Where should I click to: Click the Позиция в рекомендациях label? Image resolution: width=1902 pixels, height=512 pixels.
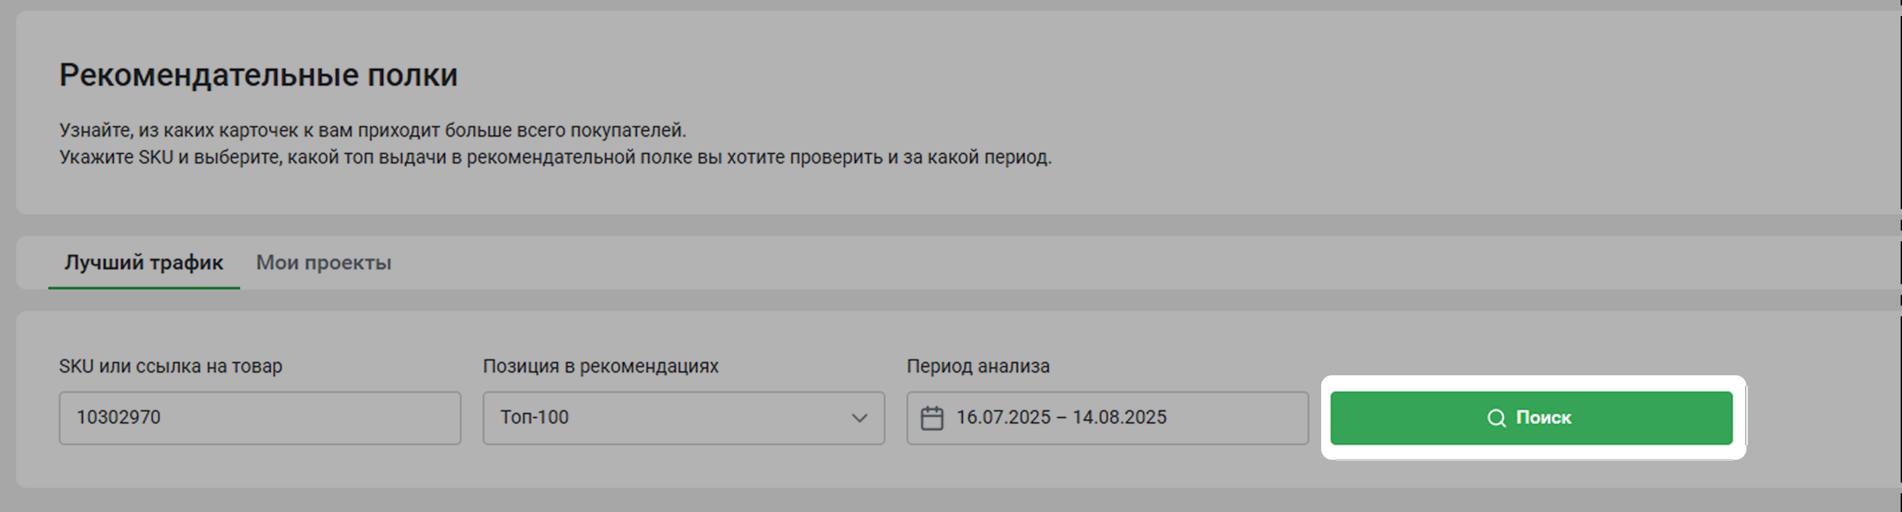pyautogui.click(x=600, y=366)
